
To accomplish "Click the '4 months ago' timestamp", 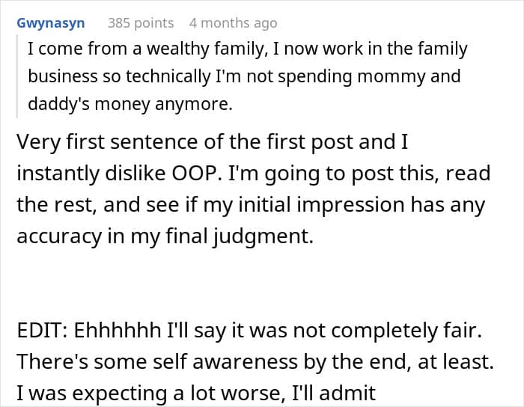I will [x=233, y=23].
